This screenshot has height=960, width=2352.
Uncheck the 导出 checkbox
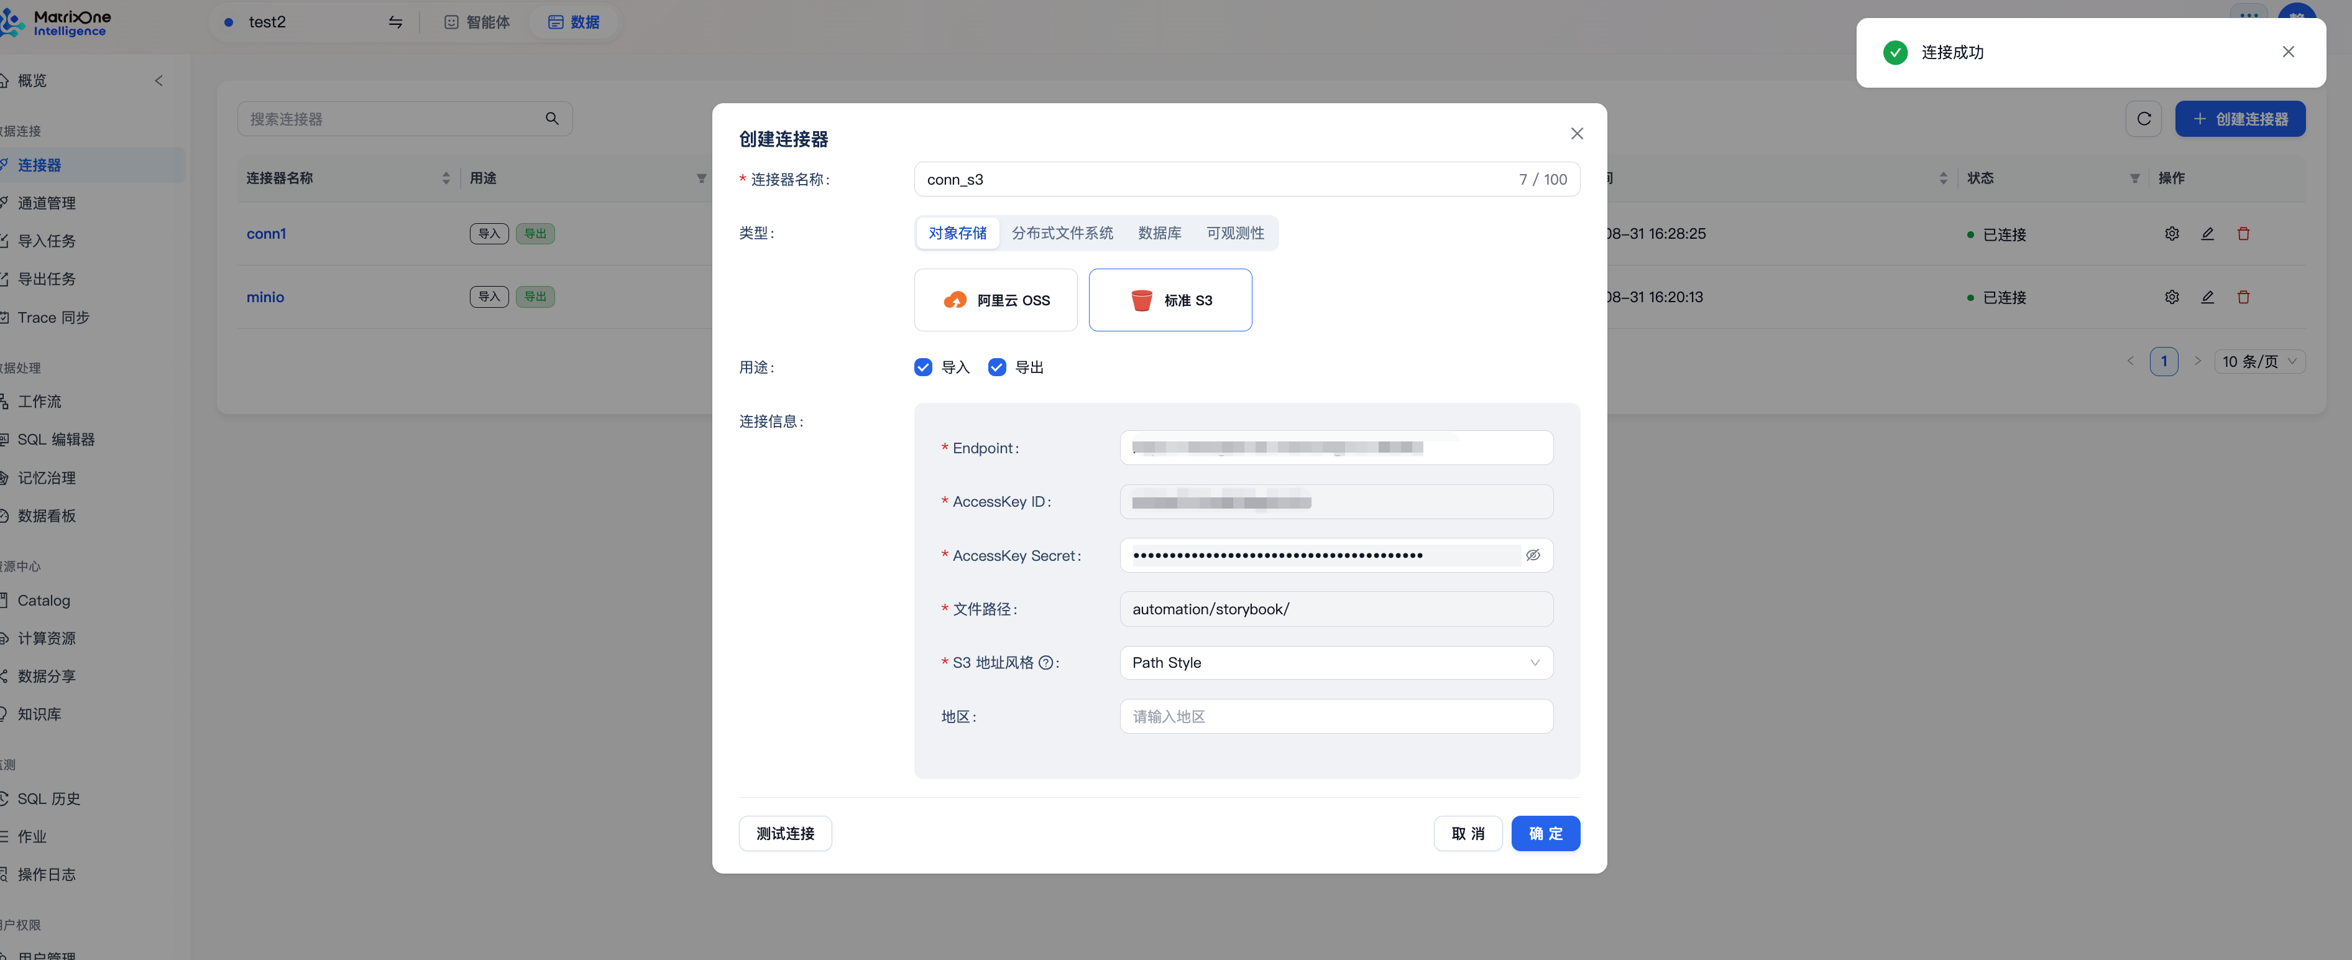996,367
